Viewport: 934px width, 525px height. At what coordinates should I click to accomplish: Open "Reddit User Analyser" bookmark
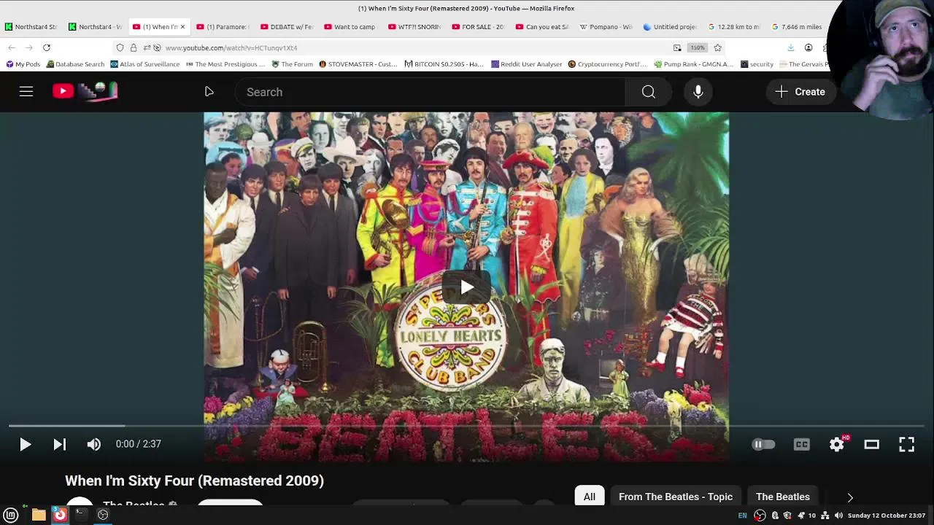526,64
